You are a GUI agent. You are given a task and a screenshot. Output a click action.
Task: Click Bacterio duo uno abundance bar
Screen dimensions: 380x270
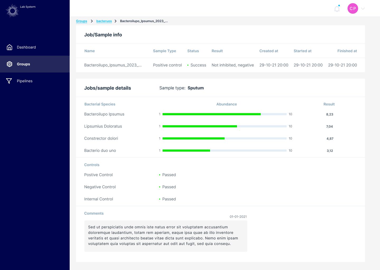pyautogui.click(x=224, y=151)
